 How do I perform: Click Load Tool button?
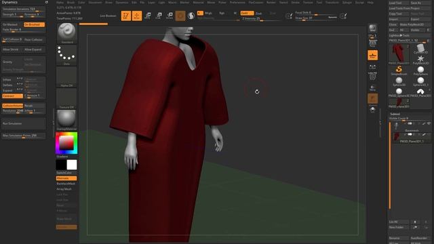[399, 3]
